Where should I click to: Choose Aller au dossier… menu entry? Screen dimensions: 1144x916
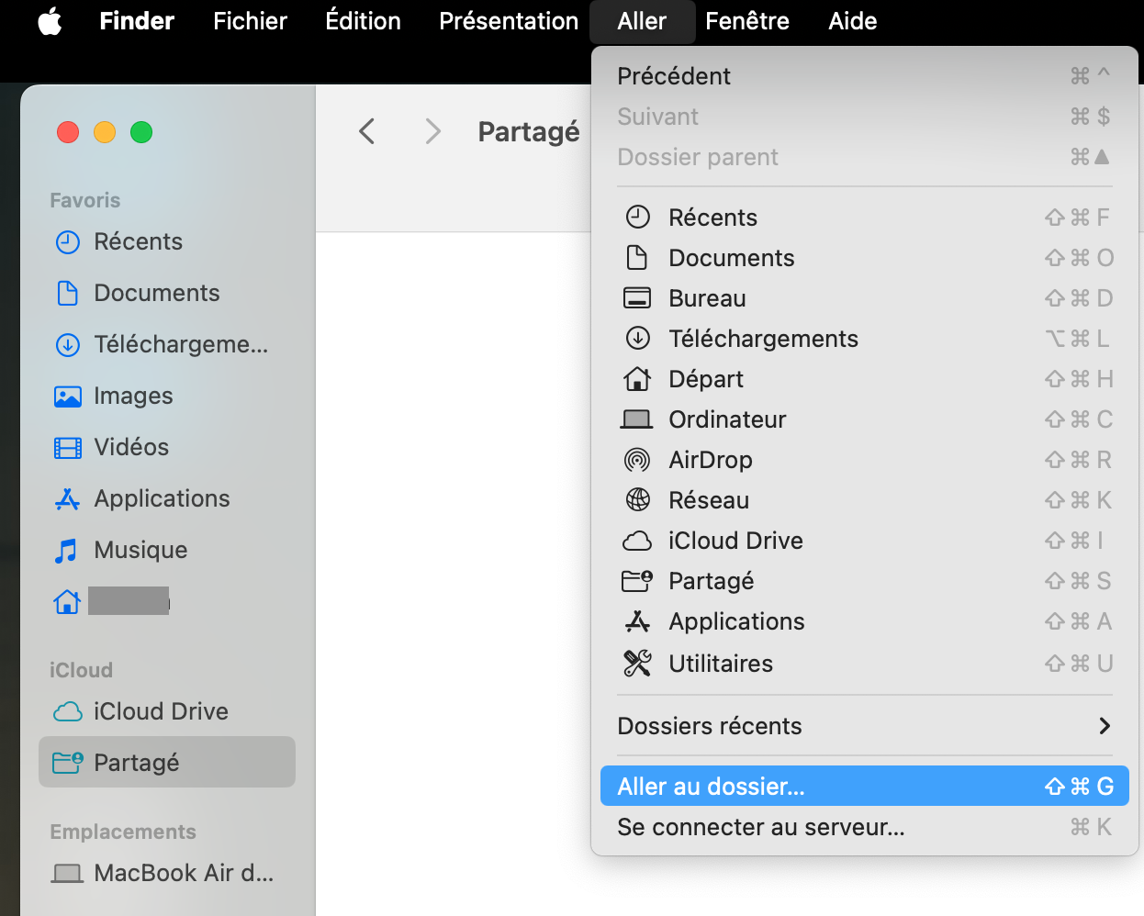(864, 787)
